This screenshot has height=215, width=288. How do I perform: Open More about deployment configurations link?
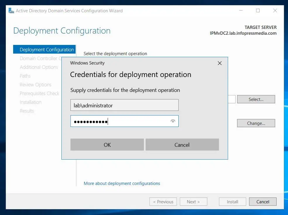coord(122,183)
